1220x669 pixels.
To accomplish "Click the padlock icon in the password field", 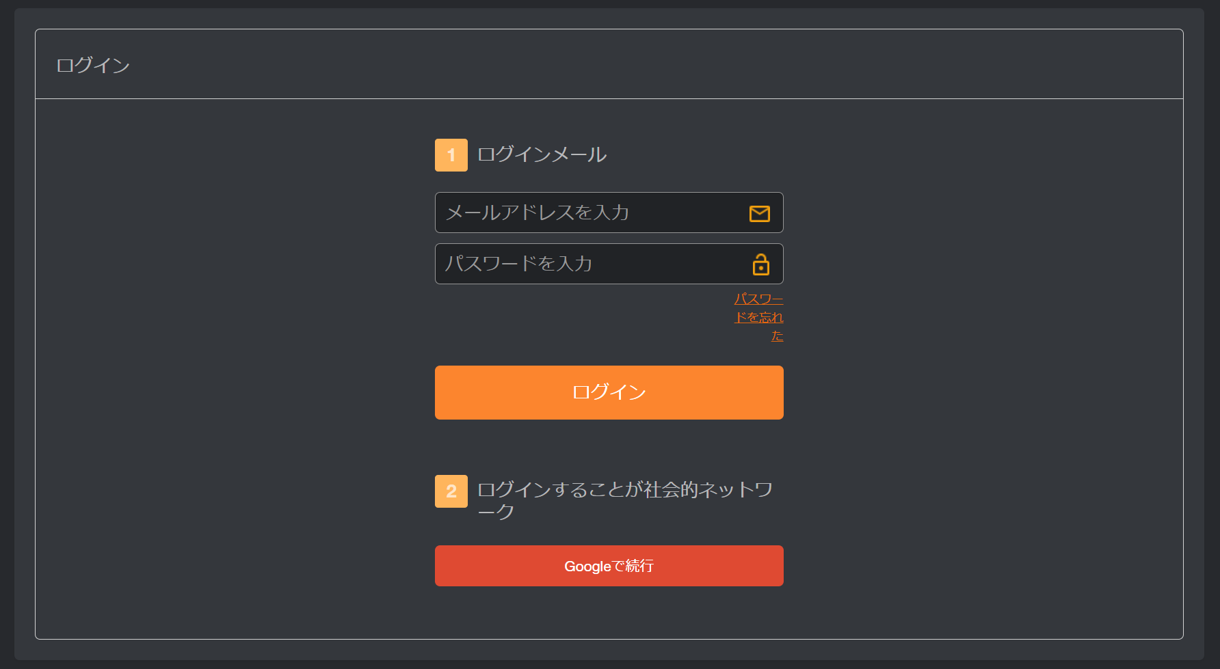I will pos(760,264).
